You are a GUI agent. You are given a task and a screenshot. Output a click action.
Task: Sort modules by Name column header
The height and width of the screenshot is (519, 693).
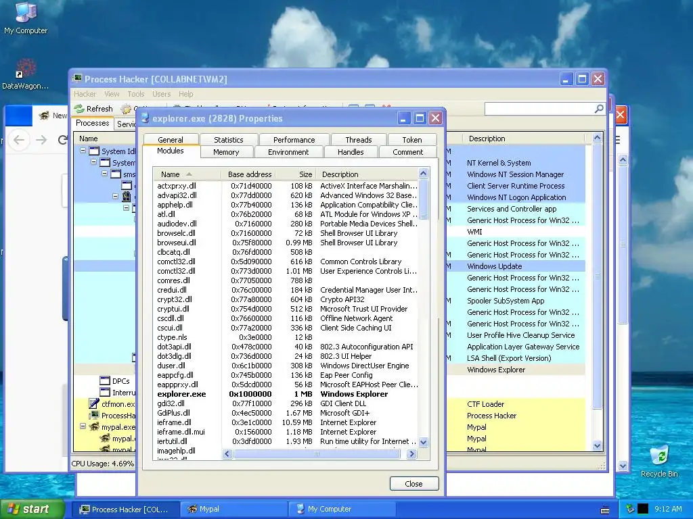point(187,174)
